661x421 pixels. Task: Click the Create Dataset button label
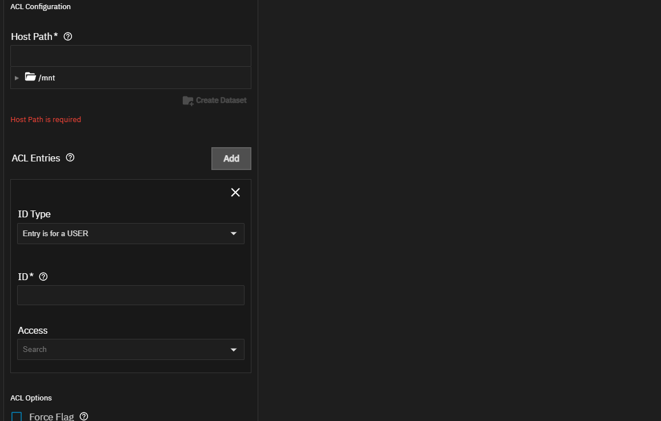[221, 100]
